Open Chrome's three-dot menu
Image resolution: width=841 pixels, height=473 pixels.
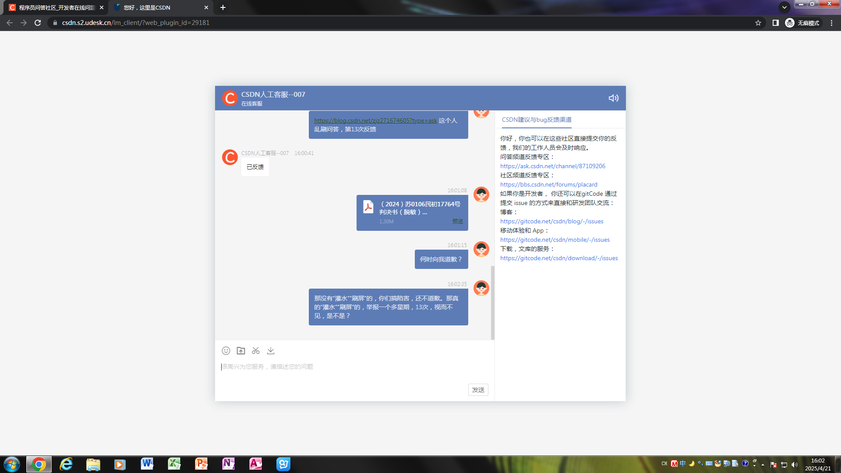coord(832,23)
